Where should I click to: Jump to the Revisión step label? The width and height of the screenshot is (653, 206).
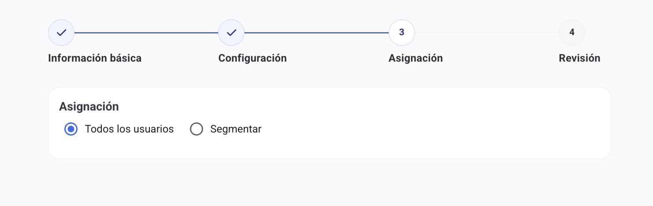pos(579,58)
